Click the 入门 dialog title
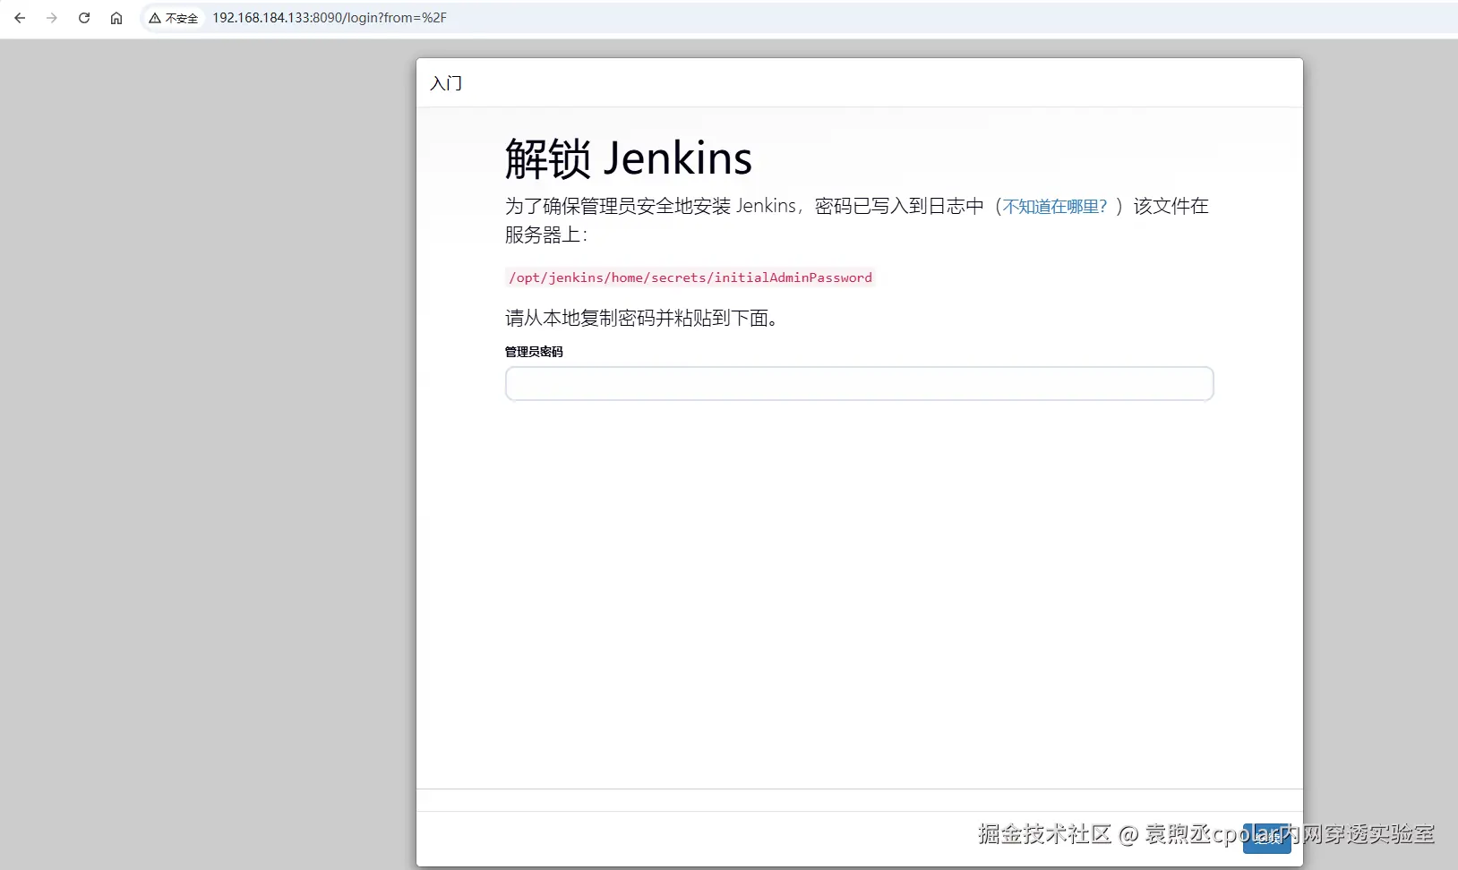The height and width of the screenshot is (870, 1458). 446,83
